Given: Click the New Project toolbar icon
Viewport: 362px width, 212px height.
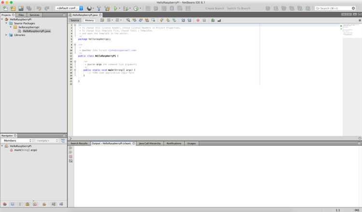Looking at the screenshot, I should pos(13,9).
